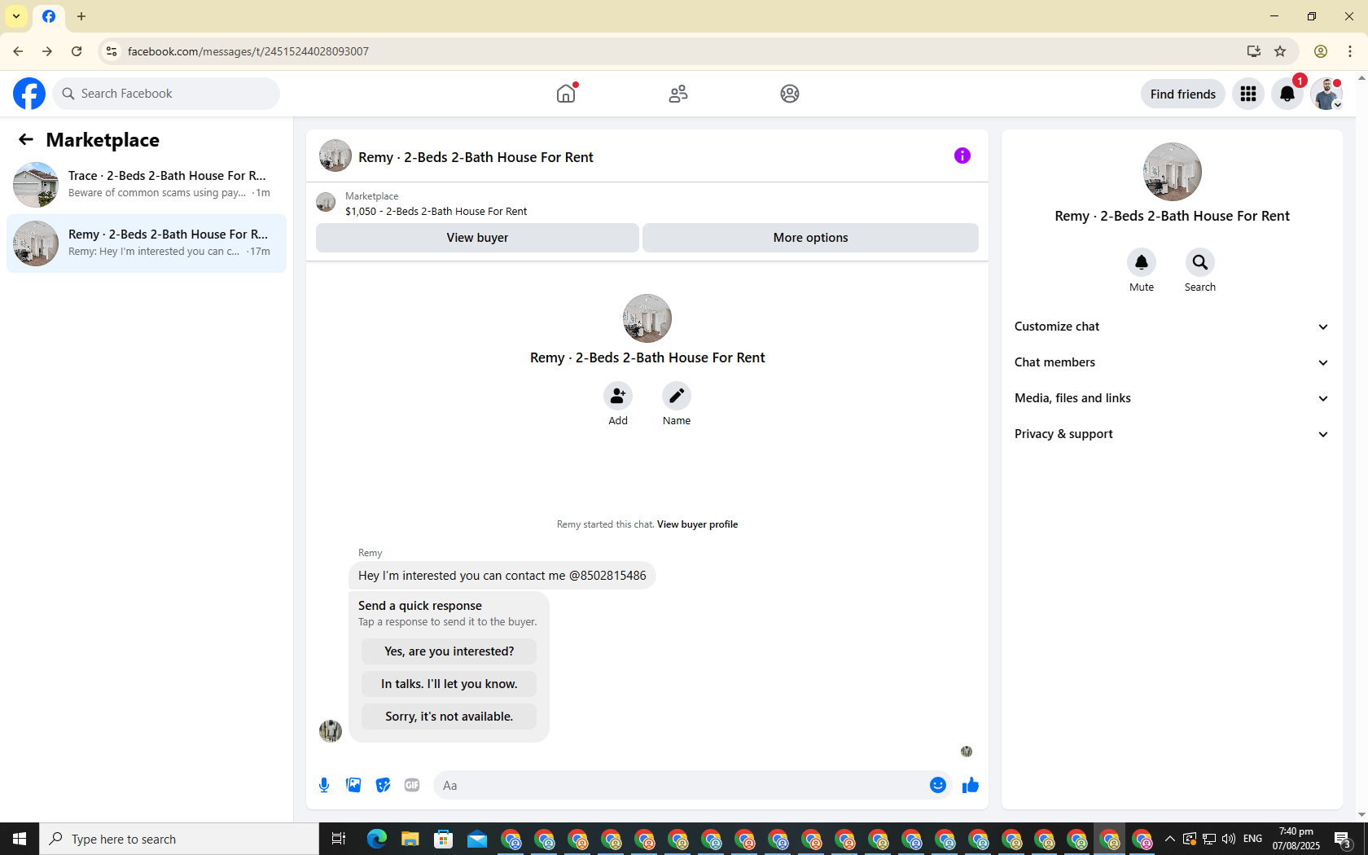This screenshot has height=855, width=1368.
Task: Open the Chrome three-dot menu
Action: click(x=1350, y=51)
